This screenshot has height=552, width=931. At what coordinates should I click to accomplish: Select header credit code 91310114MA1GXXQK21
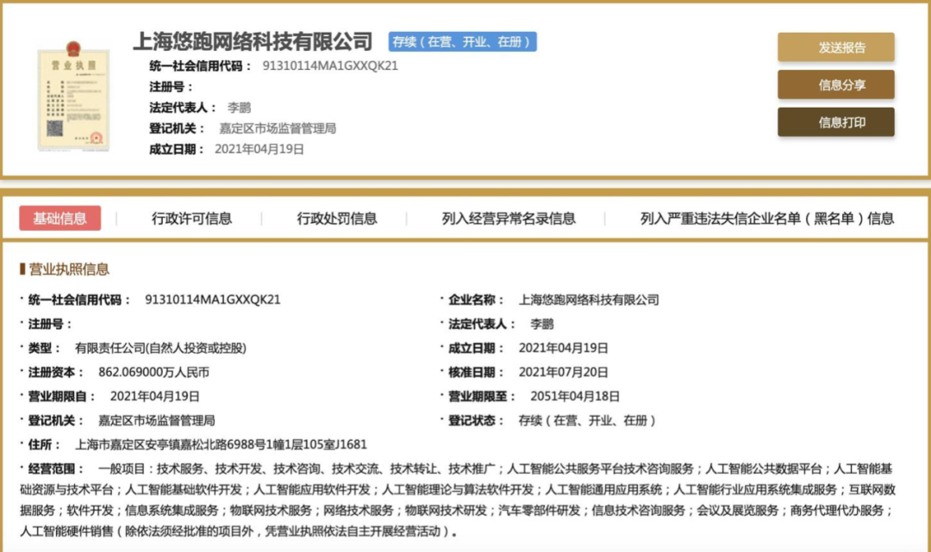point(330,65)
